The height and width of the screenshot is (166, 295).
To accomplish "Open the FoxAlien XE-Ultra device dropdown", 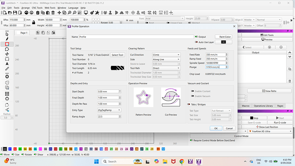I will [x=270, y=131].
